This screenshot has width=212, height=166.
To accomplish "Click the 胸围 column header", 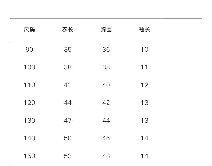I will (106, 30).
